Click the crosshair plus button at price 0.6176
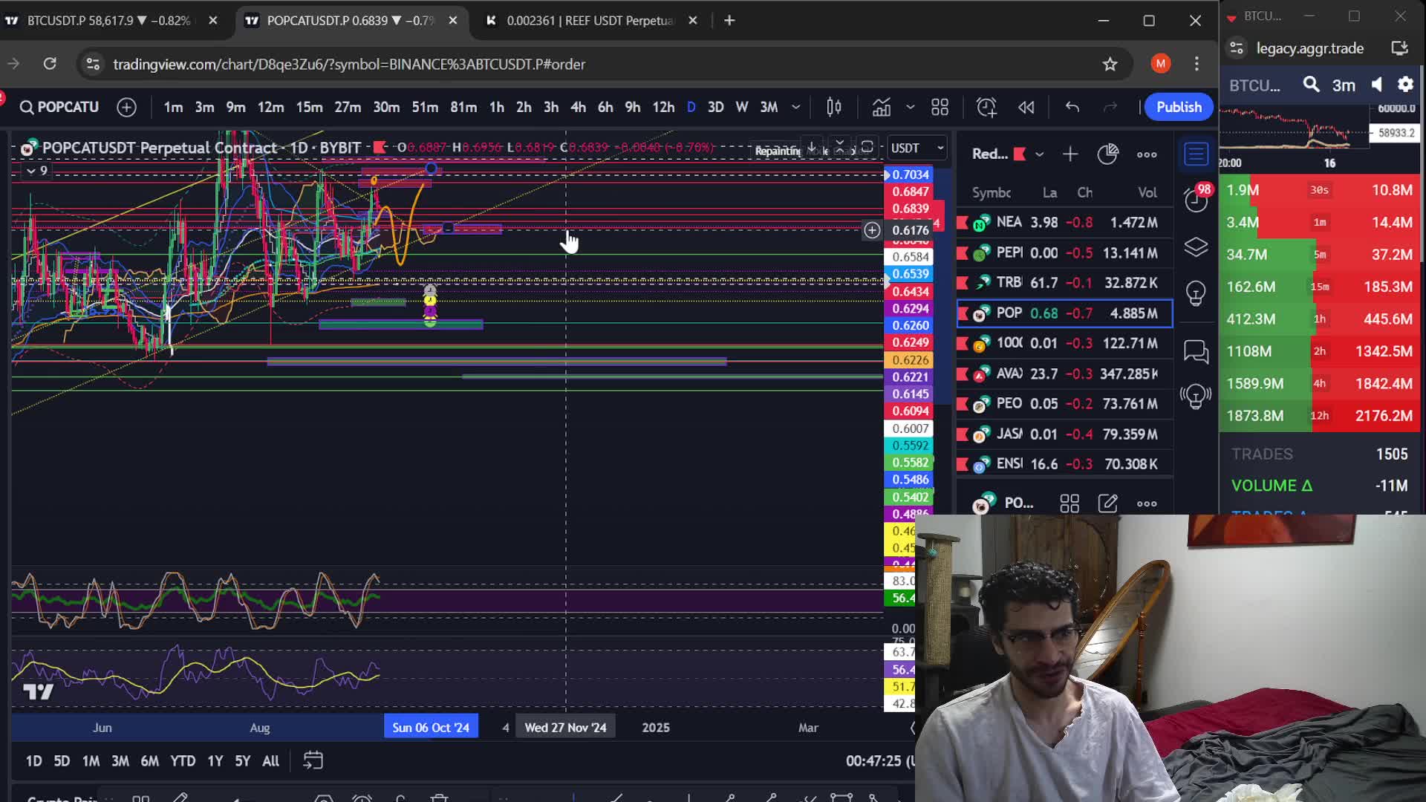The width and height of the screenshot is (1426, 802). point(872,231)
